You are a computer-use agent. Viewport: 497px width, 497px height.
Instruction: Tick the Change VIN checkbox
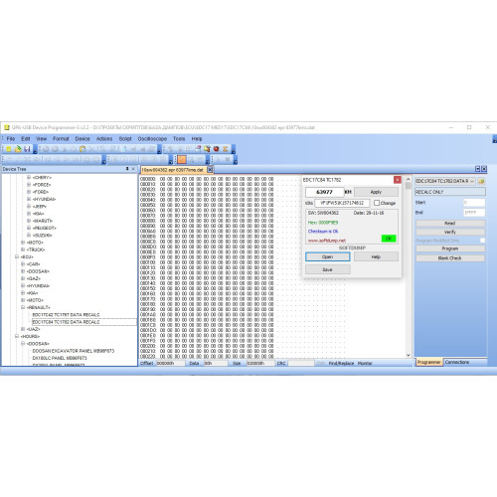tap(377, 203)
